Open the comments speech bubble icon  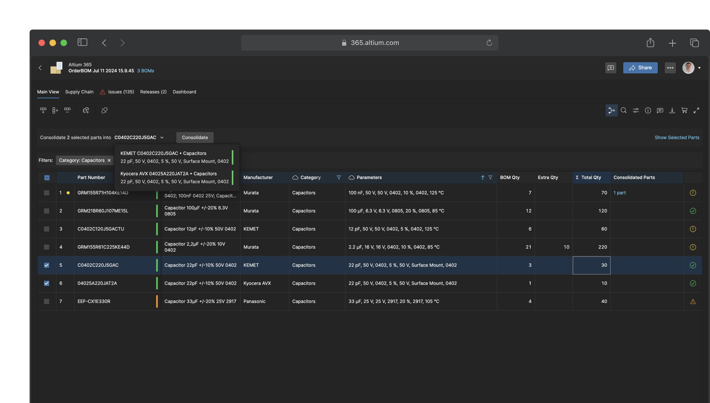(x=660, y=110)
